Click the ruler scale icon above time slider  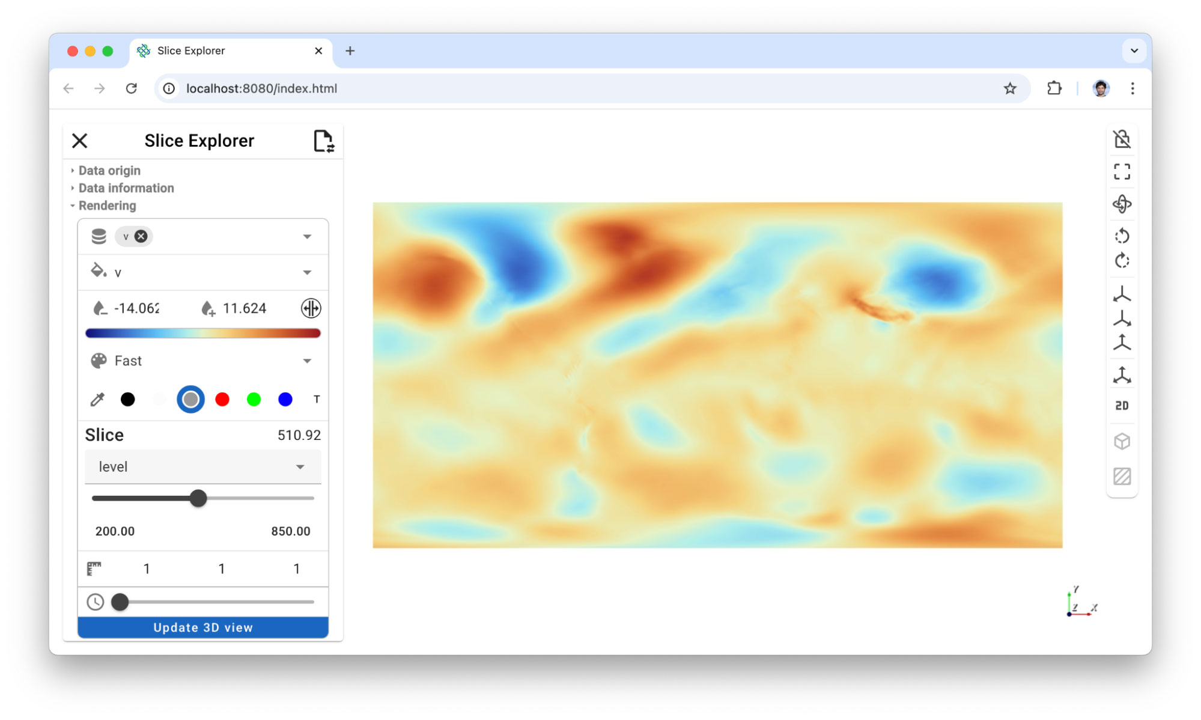coord(94,567)
